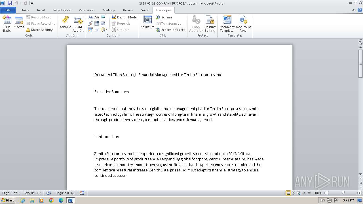Open XML Expansion Packs
This screenshot has width=363, height=204.
171,30
